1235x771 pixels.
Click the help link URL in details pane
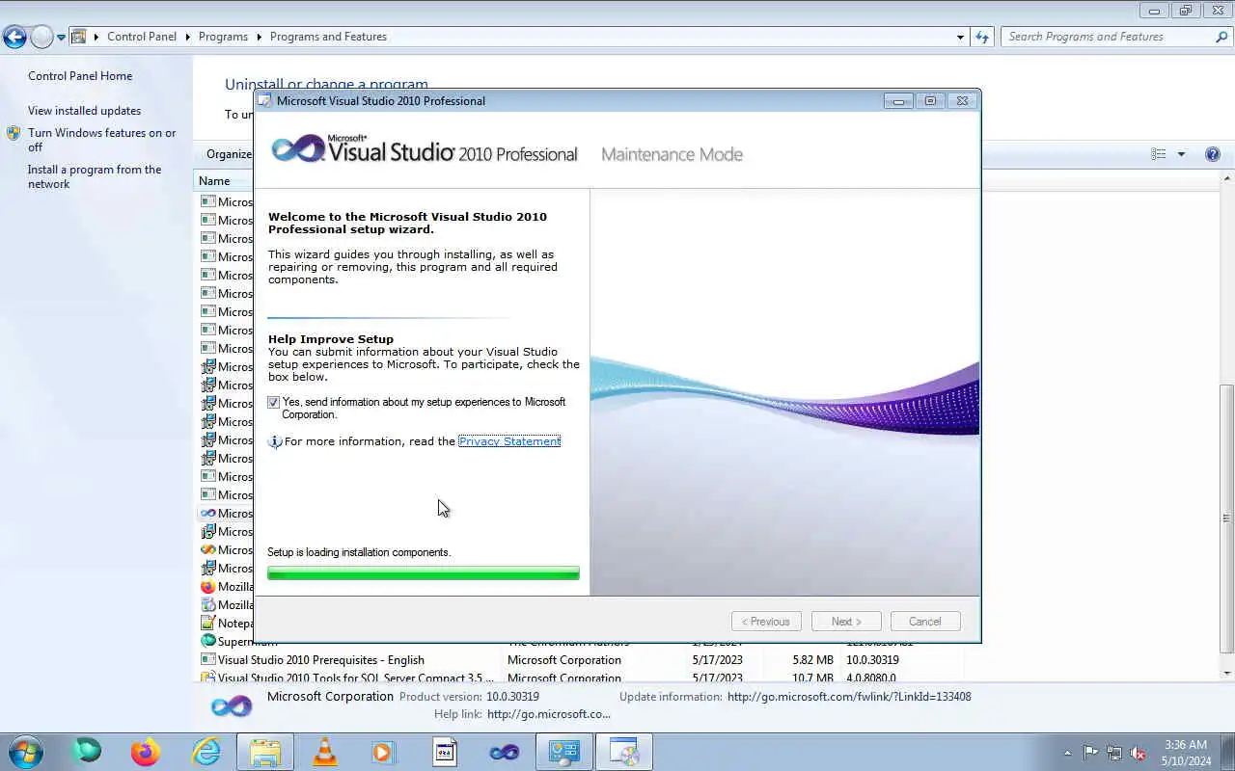coord(549,714)
